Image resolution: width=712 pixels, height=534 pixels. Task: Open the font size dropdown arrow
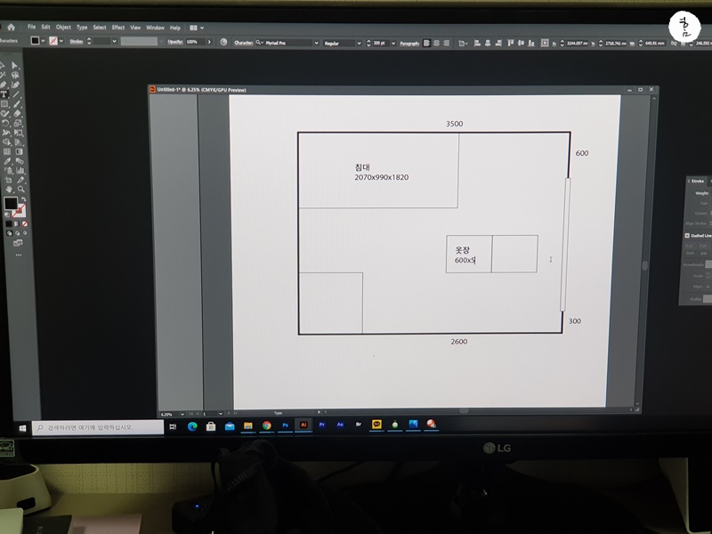click(393, 43)
